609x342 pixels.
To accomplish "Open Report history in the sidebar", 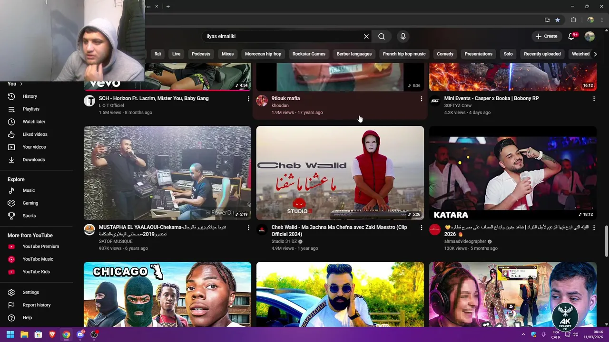I will coord(37,305).
